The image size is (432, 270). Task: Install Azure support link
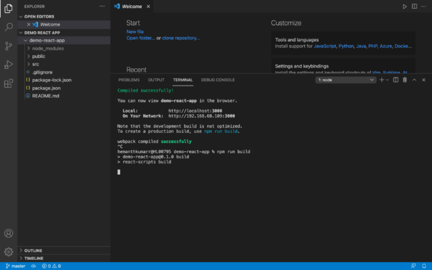(x=385, y=46)
